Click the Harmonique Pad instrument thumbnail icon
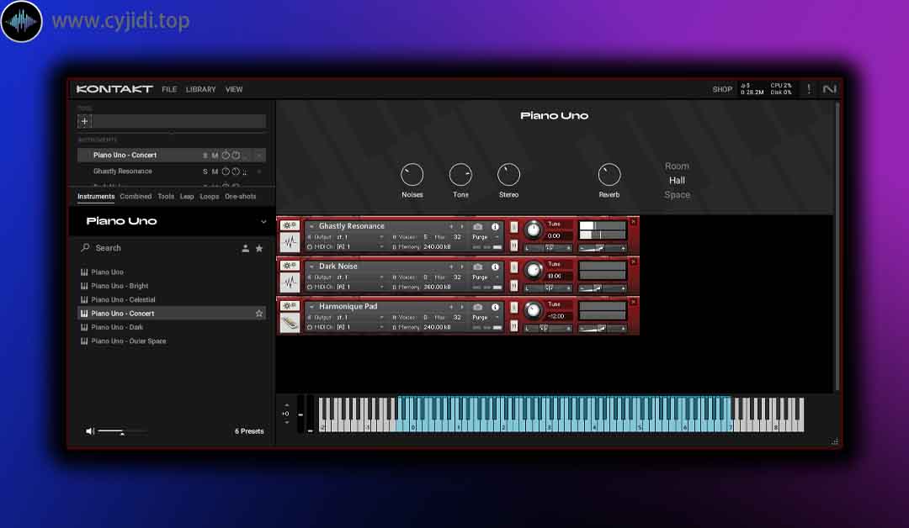This screenshot has height=528, width=909. coord(290,323)
